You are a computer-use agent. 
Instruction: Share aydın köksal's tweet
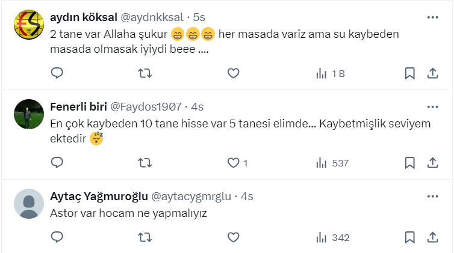coord(432,73)
